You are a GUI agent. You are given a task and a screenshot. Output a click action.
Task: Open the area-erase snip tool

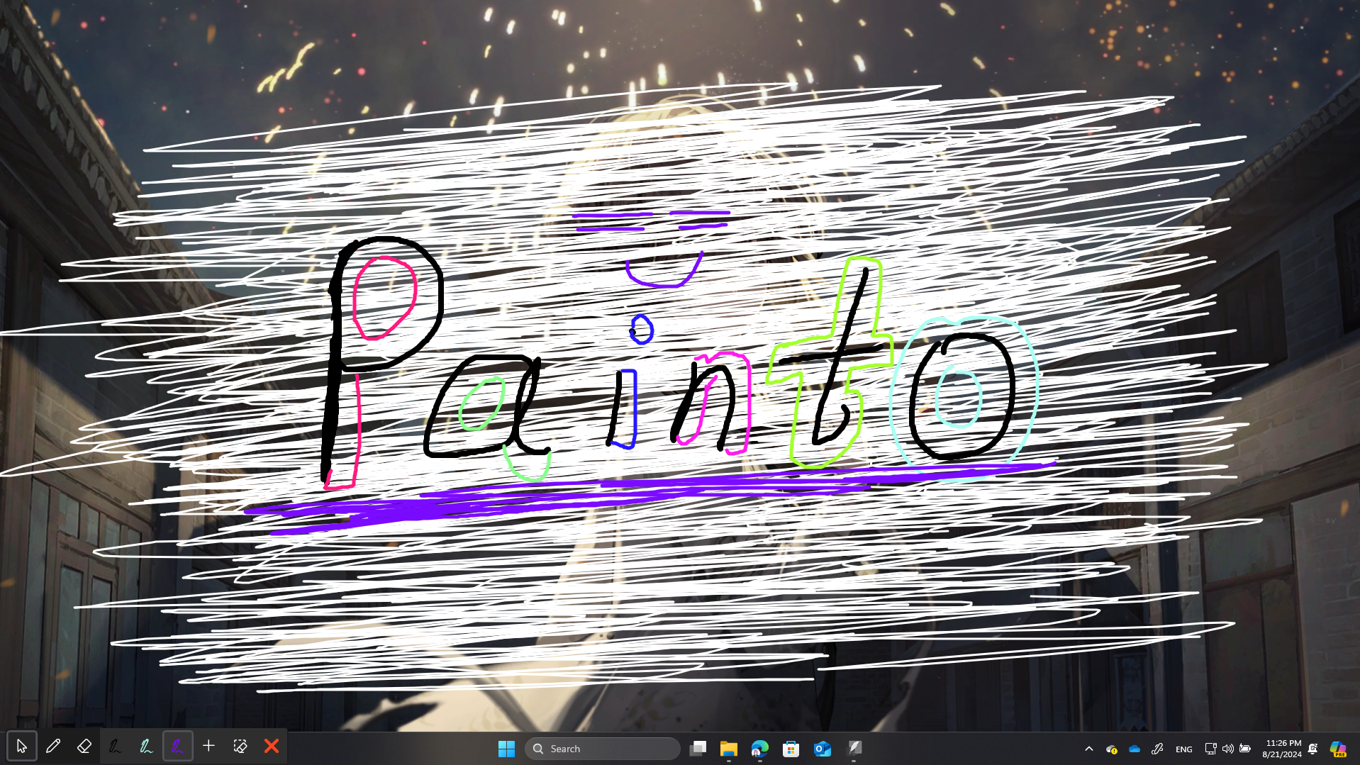pyautogui.click(x=240, y=746)
